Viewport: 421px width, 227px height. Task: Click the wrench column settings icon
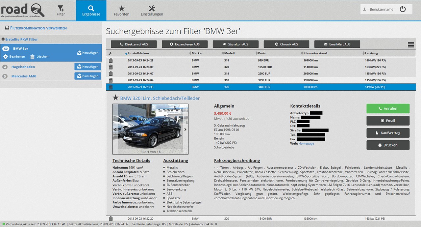[111, 53]
